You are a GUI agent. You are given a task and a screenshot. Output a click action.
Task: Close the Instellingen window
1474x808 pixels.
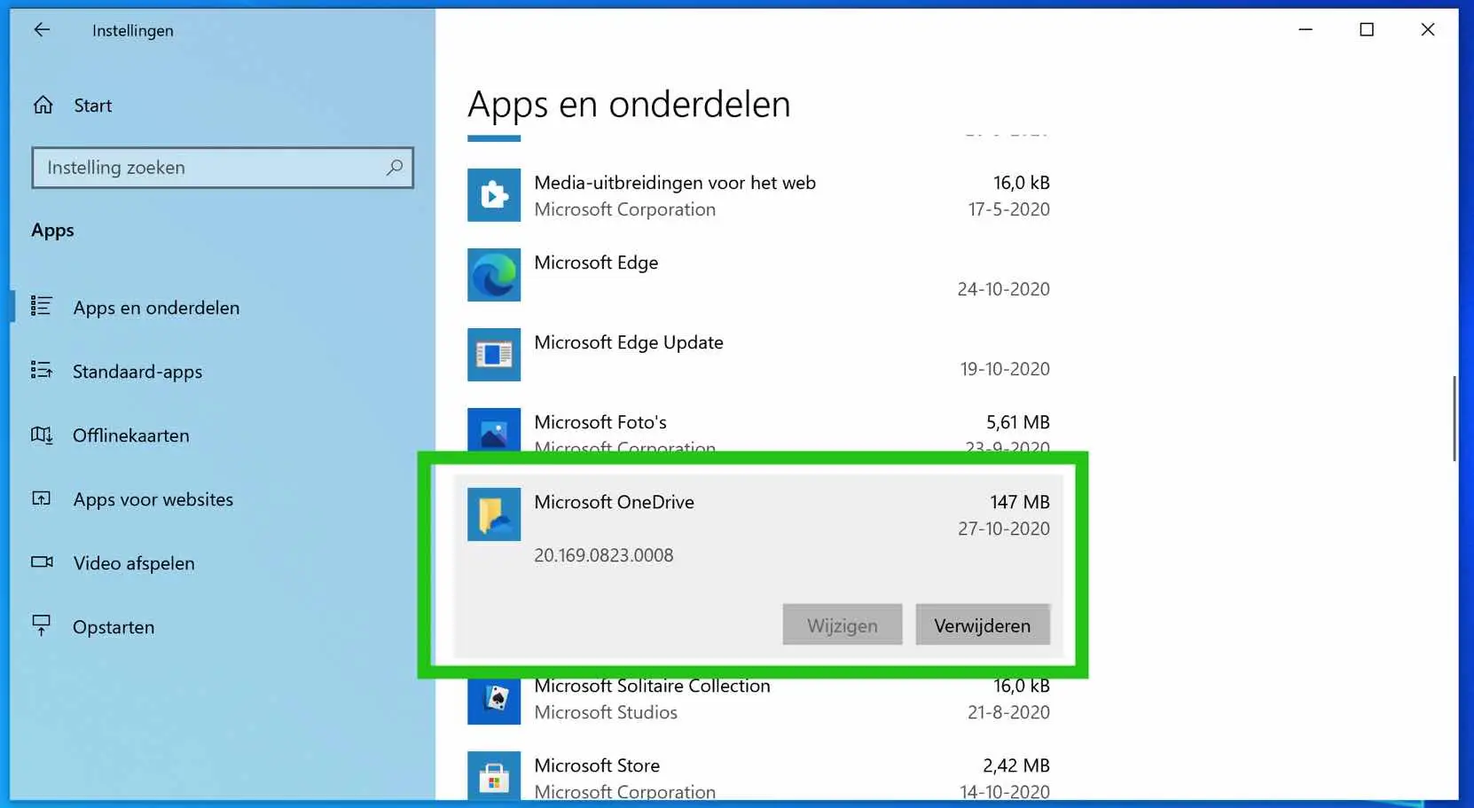pyautogui.click(x=1428, y=29)
